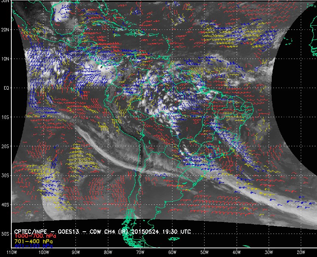Click the 80W longitude label

pos(108,252)
